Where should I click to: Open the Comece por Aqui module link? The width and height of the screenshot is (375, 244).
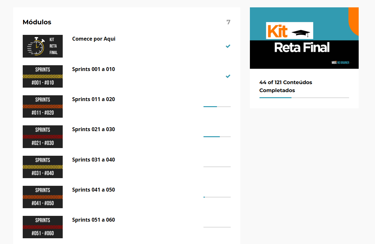[x=94, y=39]
